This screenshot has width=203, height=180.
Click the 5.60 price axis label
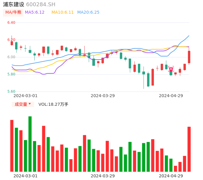click(11, 91)
